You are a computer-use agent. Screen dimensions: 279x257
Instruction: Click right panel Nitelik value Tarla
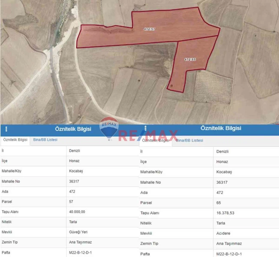click(x=221, y=223)
